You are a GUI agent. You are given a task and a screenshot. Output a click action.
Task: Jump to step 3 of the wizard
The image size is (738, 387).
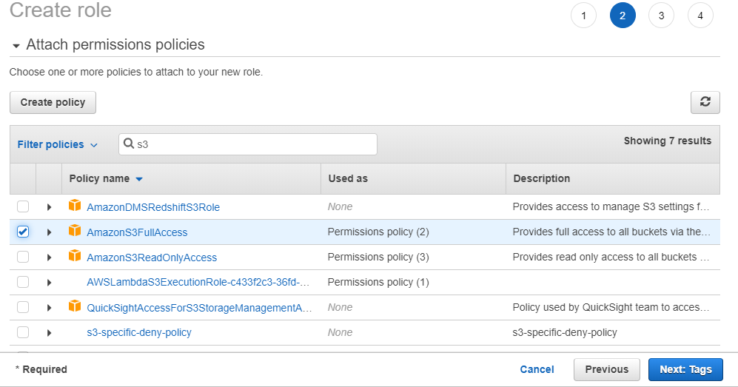661,16
